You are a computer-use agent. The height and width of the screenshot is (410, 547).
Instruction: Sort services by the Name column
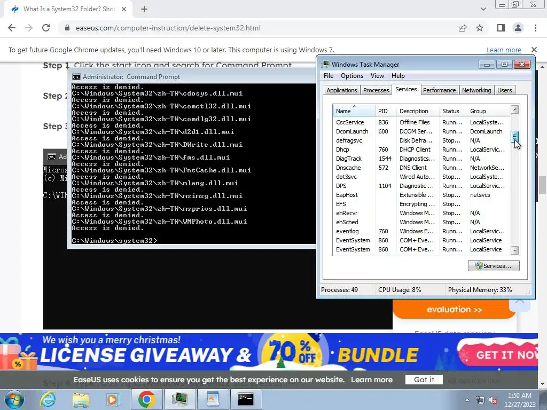point(354,111)
